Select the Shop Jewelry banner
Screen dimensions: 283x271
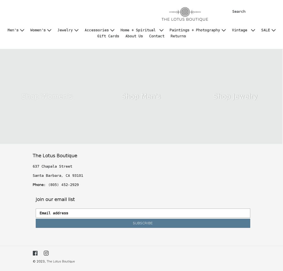click(235, 96)
